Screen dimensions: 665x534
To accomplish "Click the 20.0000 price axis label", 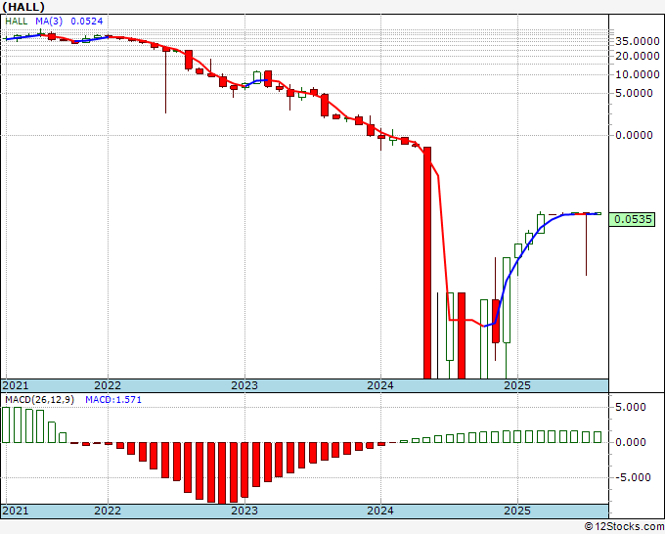I will tap(638, 56).
